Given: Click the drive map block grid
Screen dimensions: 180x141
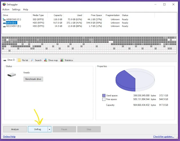Looking at the screenshot, I should tap(89, 45).
